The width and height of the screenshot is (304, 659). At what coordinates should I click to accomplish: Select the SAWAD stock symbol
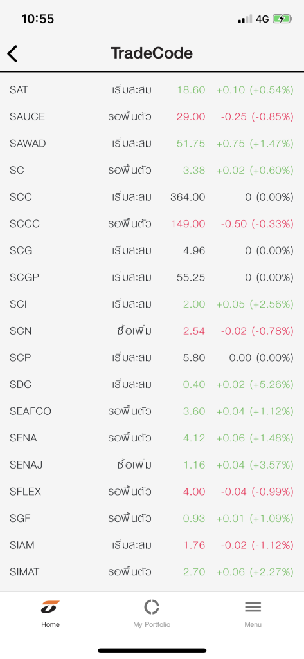(28, 144)
